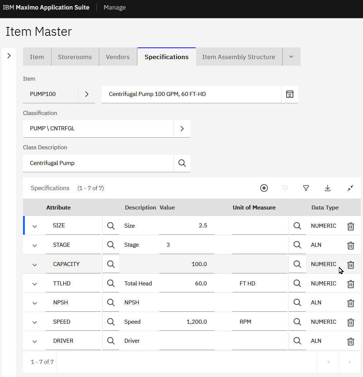The image size is (363, 377).
Task: Expand details of STAGE row
Action: tap(35, 246)
